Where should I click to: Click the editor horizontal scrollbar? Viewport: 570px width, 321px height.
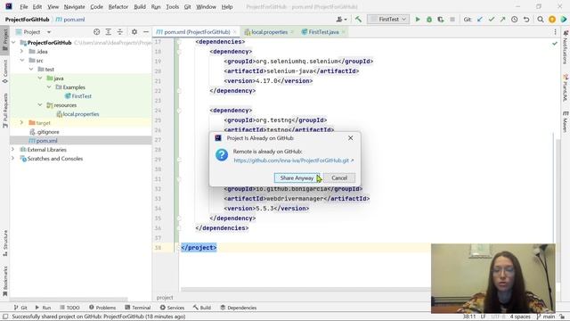pyautogui.click(x=305, y=290)
